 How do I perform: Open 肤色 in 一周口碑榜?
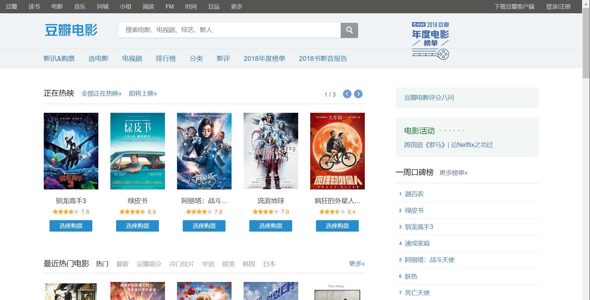[411, 276]
